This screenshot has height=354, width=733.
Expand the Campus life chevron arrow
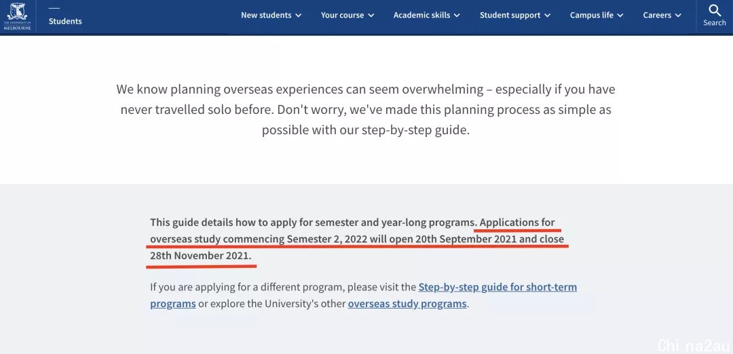pyautogui.click(x=620, y=16)
